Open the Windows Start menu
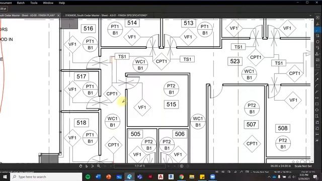The image size is (322, 181). pos(5,176)
